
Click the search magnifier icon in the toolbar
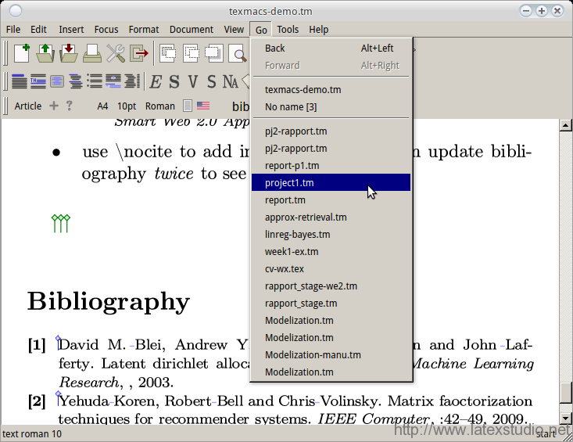[238, 54]
